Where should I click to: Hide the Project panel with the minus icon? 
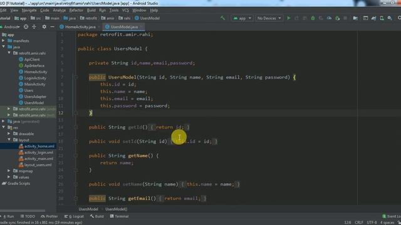52,27
